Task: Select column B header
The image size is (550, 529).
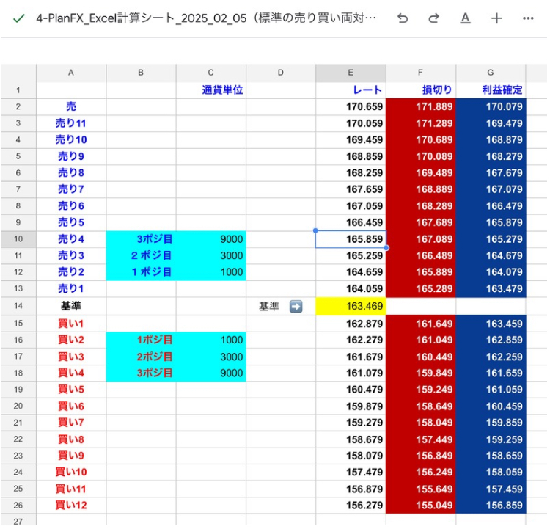Action: click(x=141, y=73)
